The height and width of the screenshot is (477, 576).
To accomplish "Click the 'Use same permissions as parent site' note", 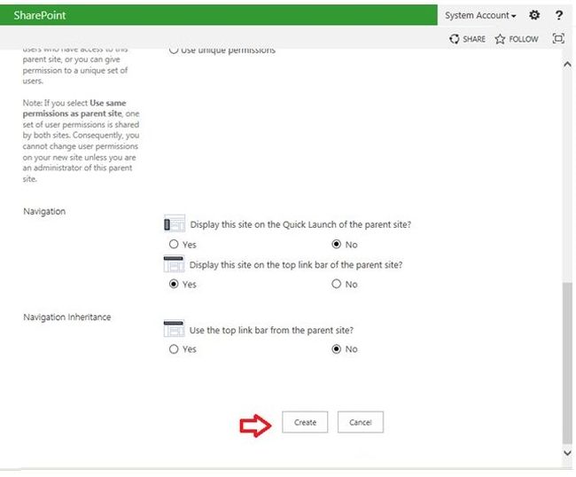I will pos(81,141).
